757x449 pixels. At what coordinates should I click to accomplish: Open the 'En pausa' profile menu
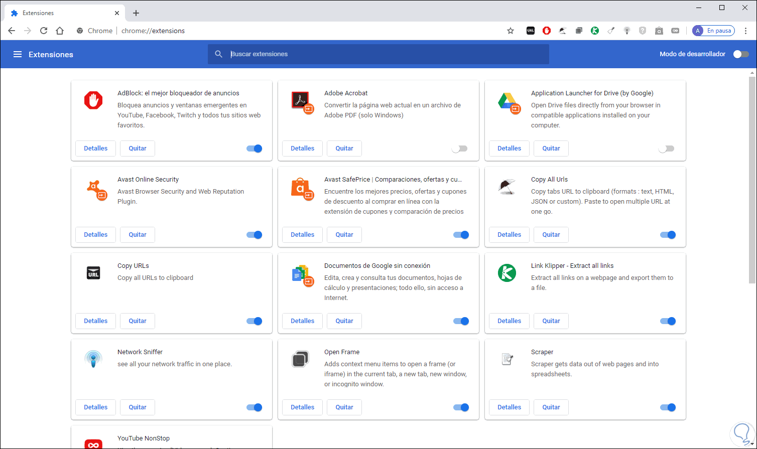pyautogui.click(x=713, y=31)
